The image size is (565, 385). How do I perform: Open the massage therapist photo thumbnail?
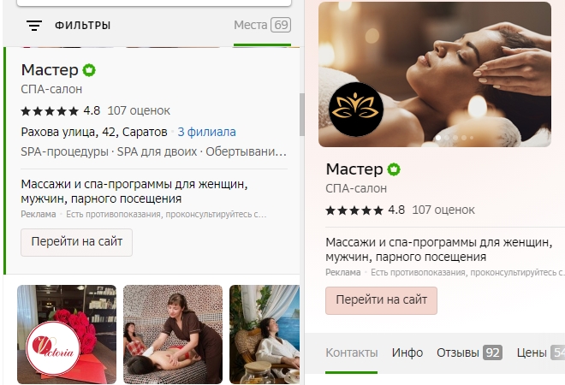coord(173,335)
